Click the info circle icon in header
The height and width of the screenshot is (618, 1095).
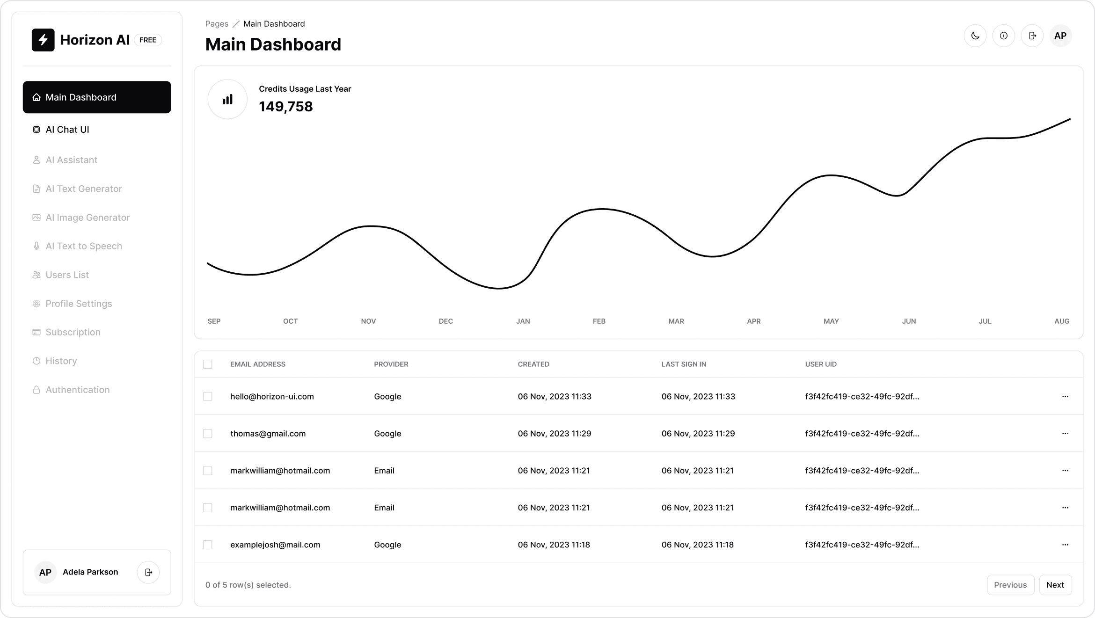click(1004, 36)
